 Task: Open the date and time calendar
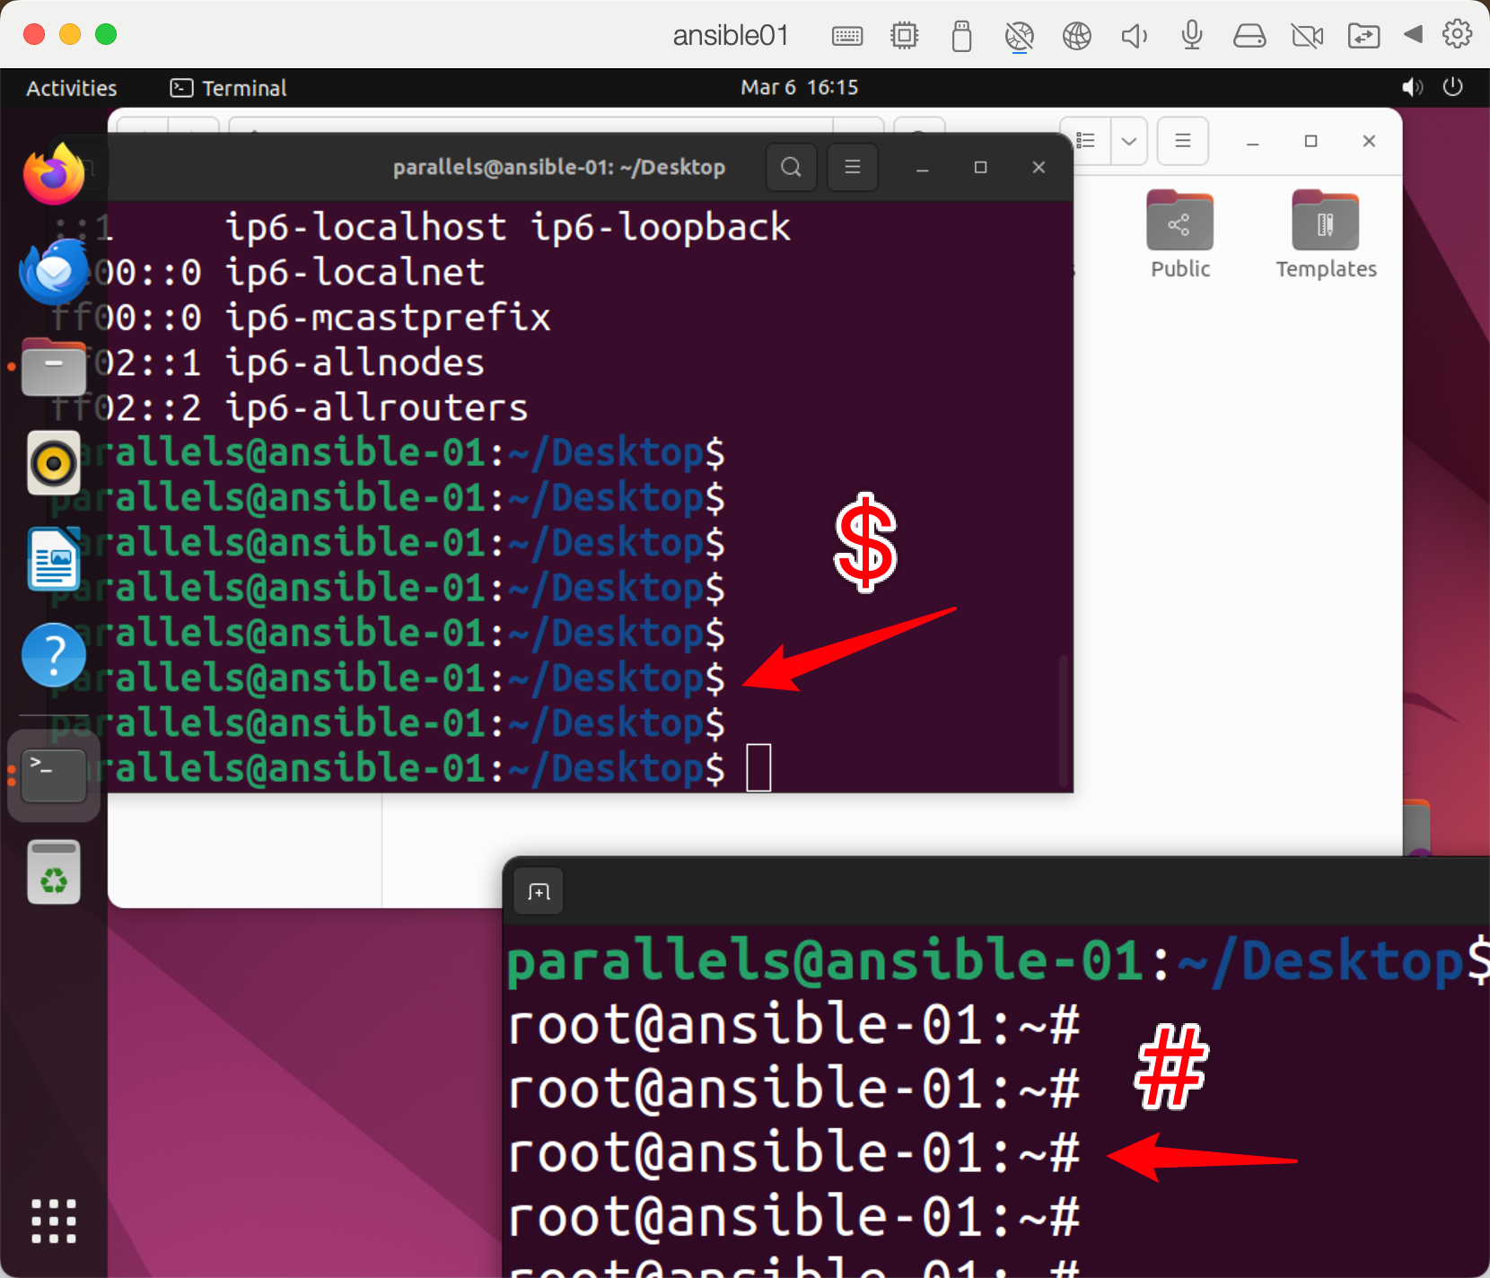coord(799,87)
